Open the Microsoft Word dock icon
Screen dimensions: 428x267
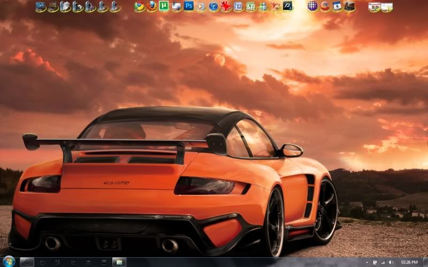click(x=238, y=6)
